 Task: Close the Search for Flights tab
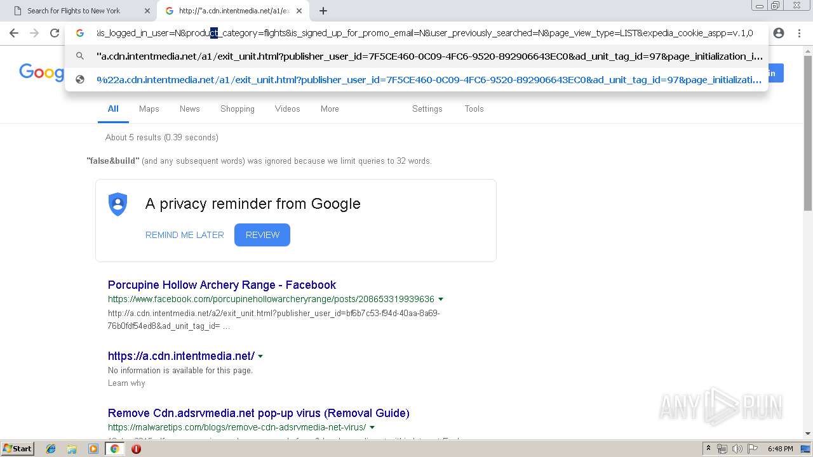[x=147, y=11]
